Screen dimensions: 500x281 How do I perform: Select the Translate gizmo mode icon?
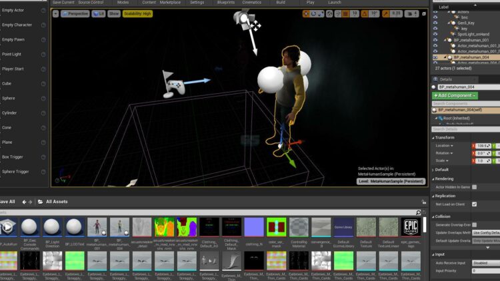click(306, 14)
